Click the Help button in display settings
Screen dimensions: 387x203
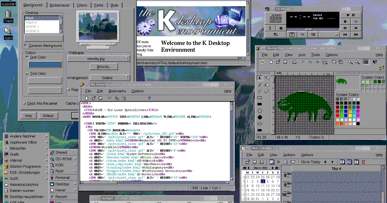point(29,116)
